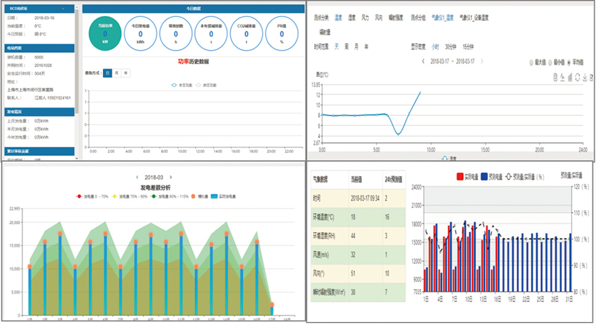Click the 气象仪1_设备温度 measurement group link
This screenshot has width=606, height=332.
pyautogui.click(x=473, y=17)
